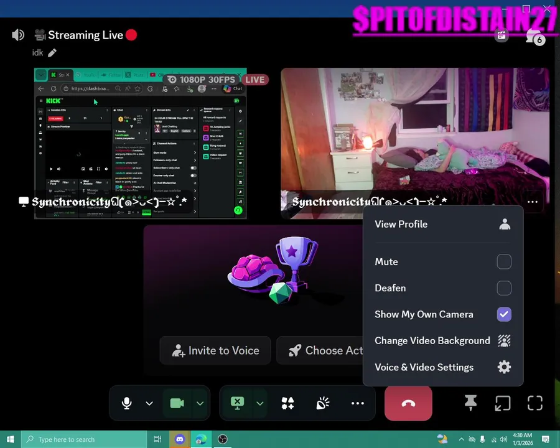Viewport: 560px width, 448px height.
Task: Toggle the microphone mute button
Action: (x=126, y=403)
